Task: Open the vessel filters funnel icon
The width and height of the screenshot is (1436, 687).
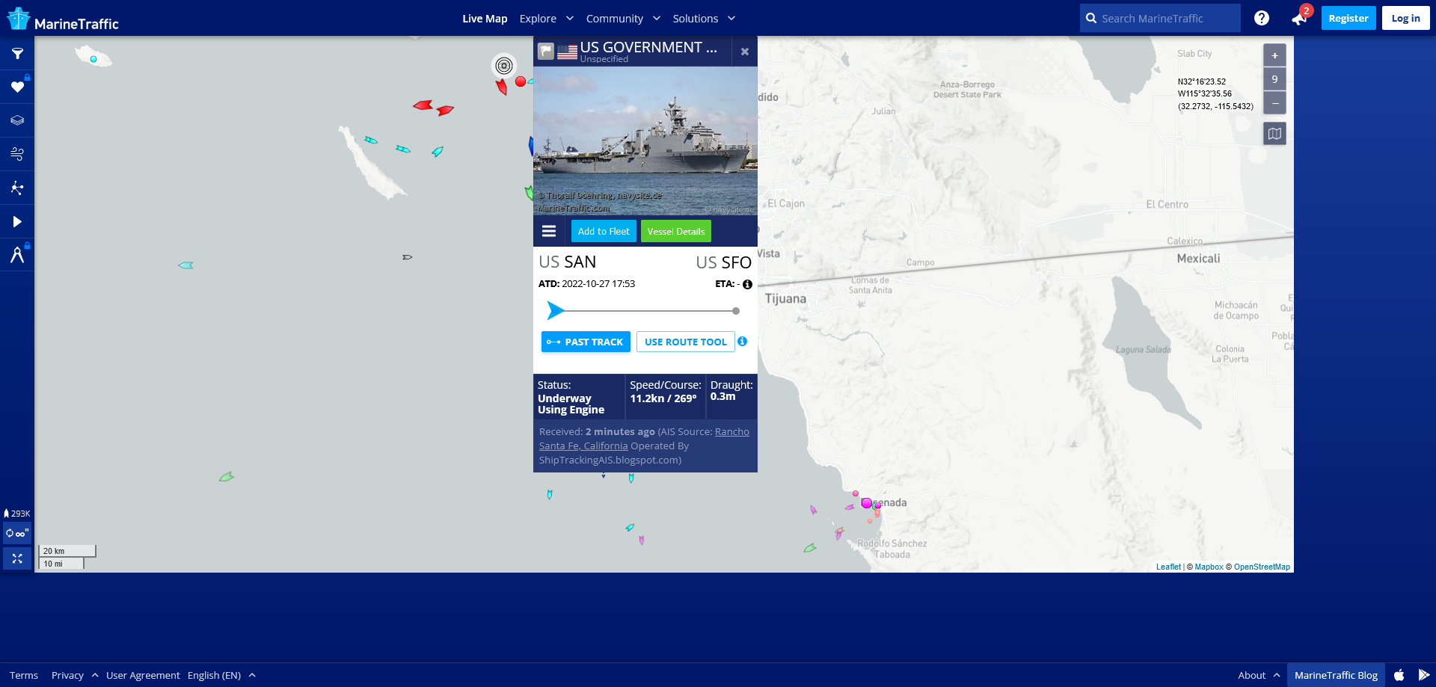Action: [x=17, y=54]
